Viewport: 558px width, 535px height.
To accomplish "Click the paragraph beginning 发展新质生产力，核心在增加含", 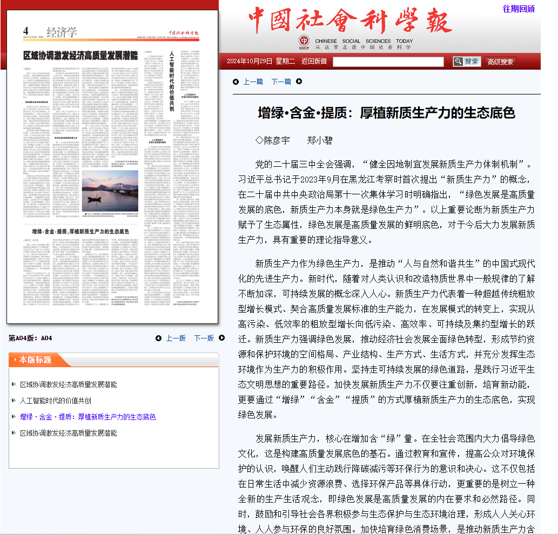I will click(386, 483).
